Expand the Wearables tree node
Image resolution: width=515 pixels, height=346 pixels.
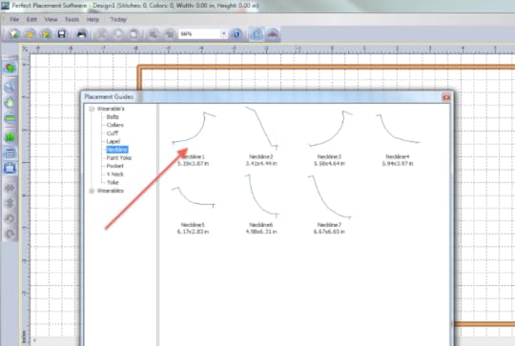coord(92,191)
